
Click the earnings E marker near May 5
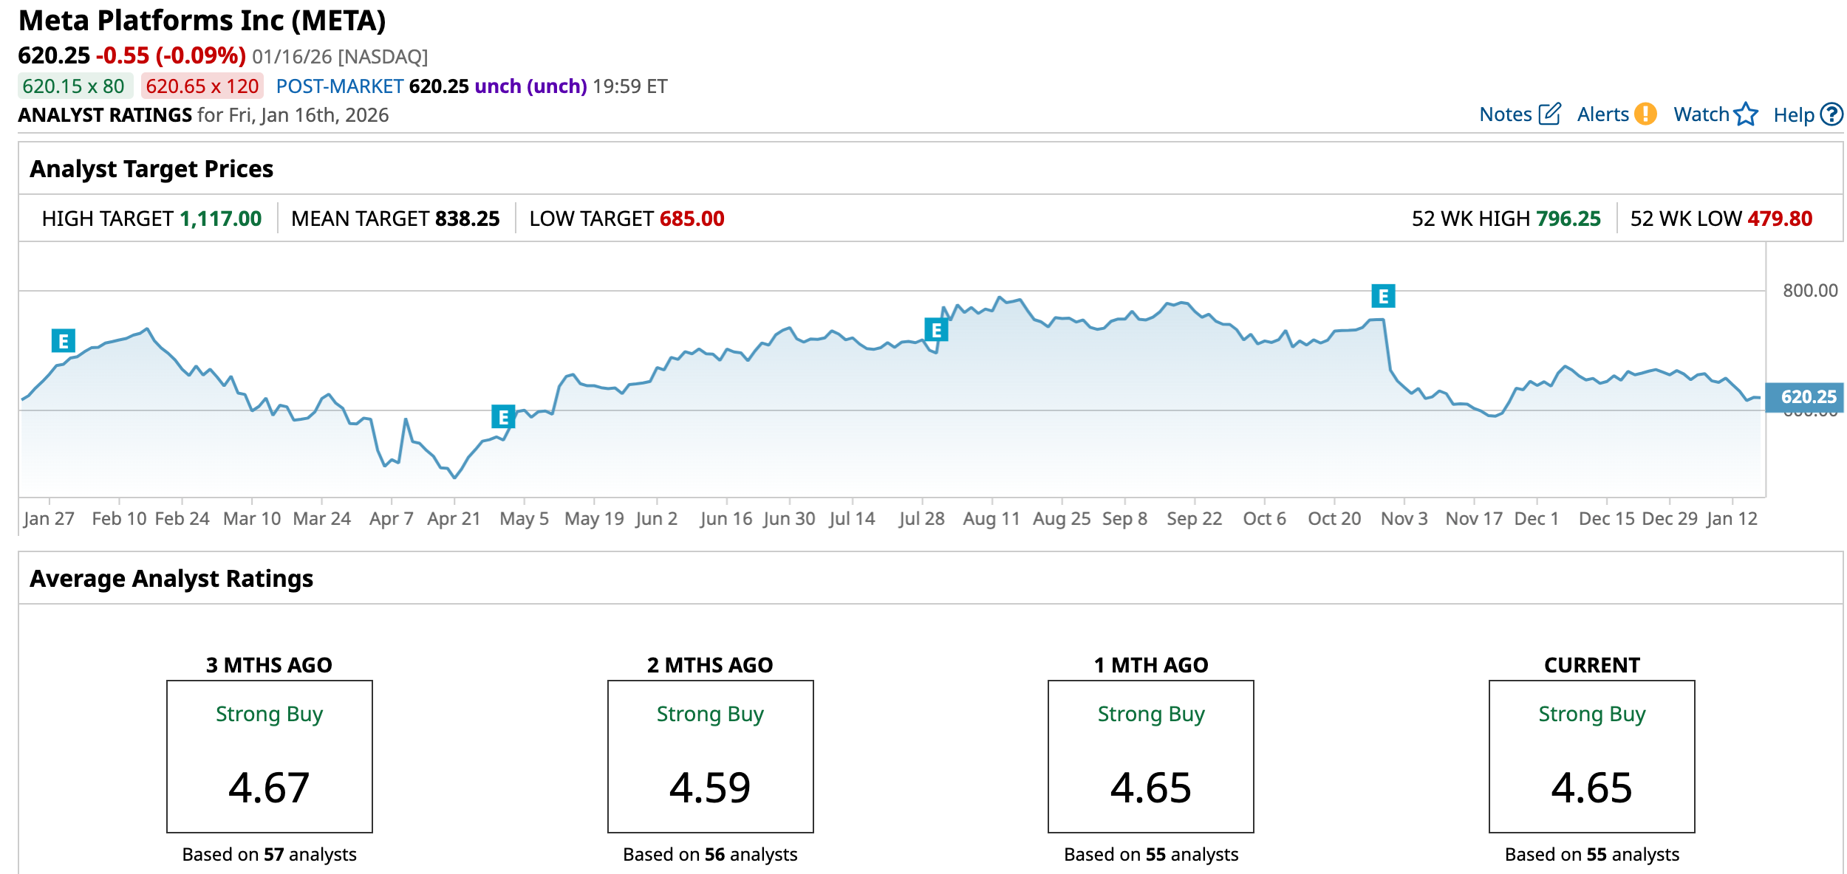coord(503,417)
